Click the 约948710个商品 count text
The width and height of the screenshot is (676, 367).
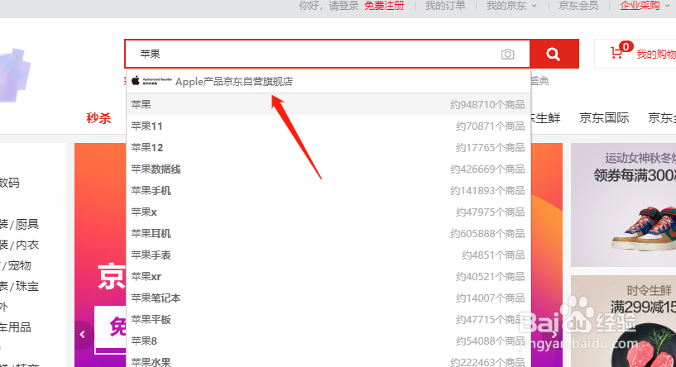pyautogui.click(x=487, y=105)
